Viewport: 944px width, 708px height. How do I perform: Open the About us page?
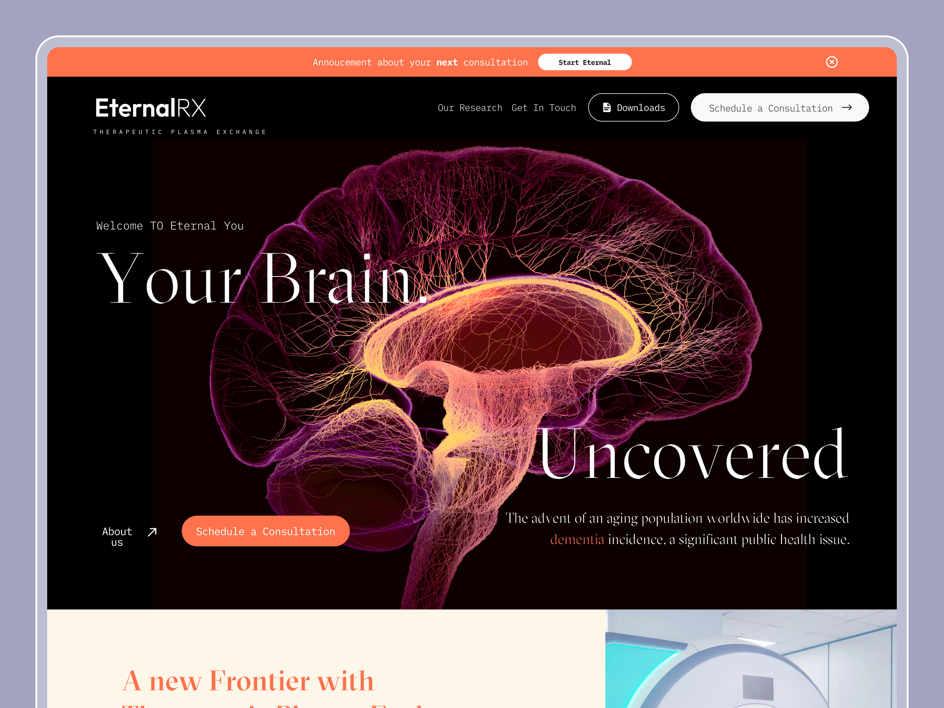[x=117, y=536]
